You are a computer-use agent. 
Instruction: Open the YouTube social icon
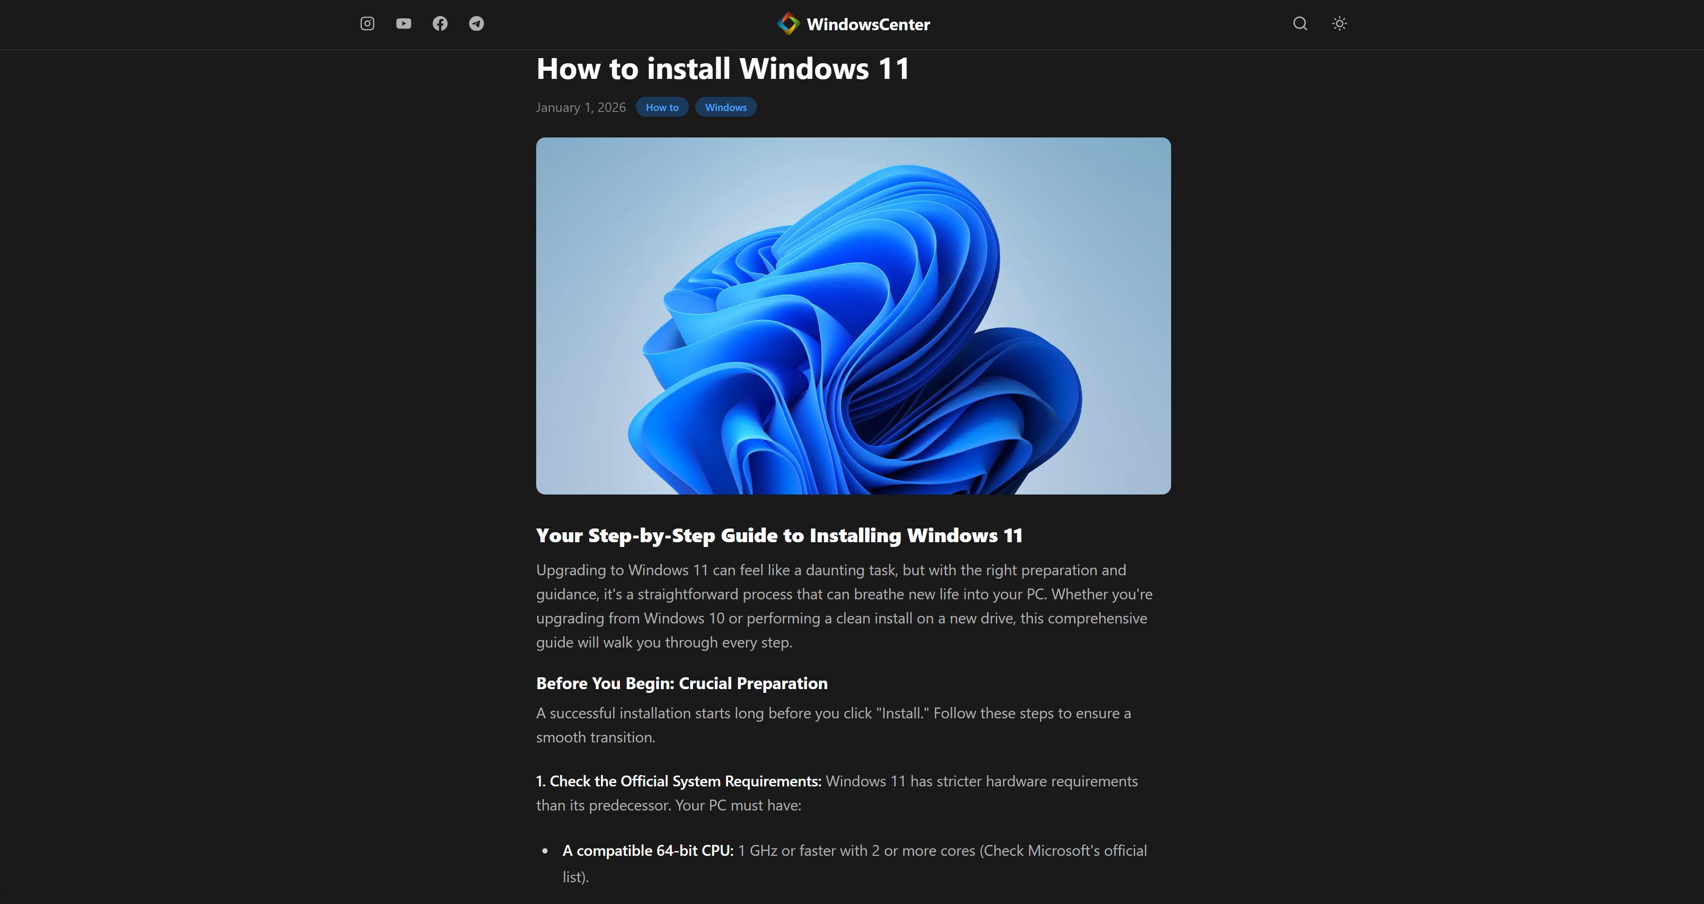click(403, 24)
